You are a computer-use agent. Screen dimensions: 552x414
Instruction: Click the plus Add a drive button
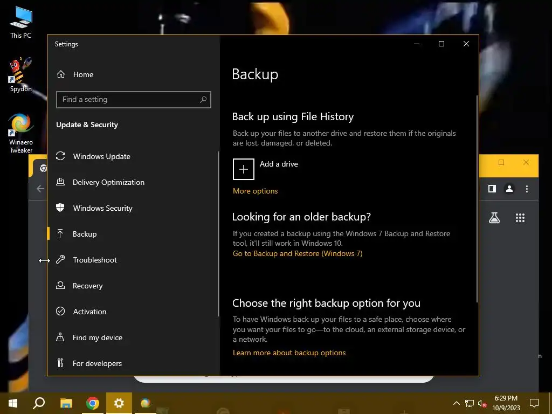click(244, 169)
